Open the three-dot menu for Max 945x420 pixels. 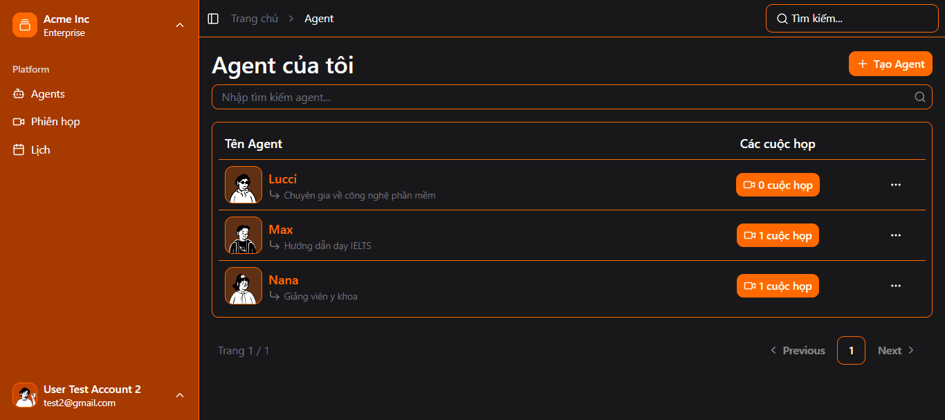point(896,235)
